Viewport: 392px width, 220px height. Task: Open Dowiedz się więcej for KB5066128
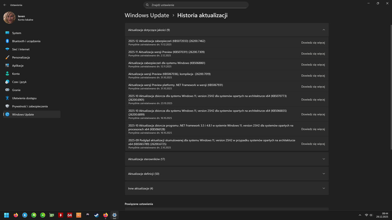[x=313, y=129]
